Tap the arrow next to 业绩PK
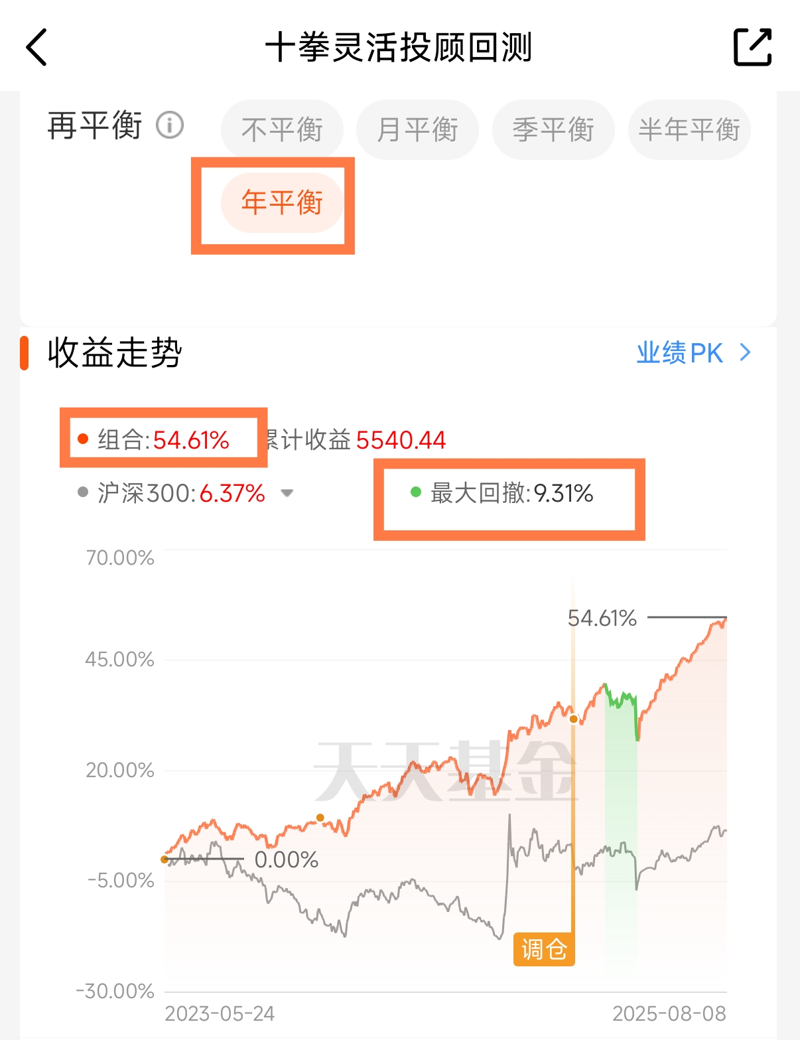Screen dimensions: 800x1040 click(x=746, y=352)
